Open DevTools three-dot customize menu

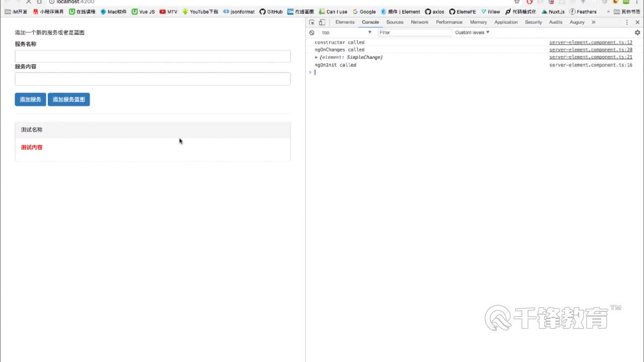(627, 22)
